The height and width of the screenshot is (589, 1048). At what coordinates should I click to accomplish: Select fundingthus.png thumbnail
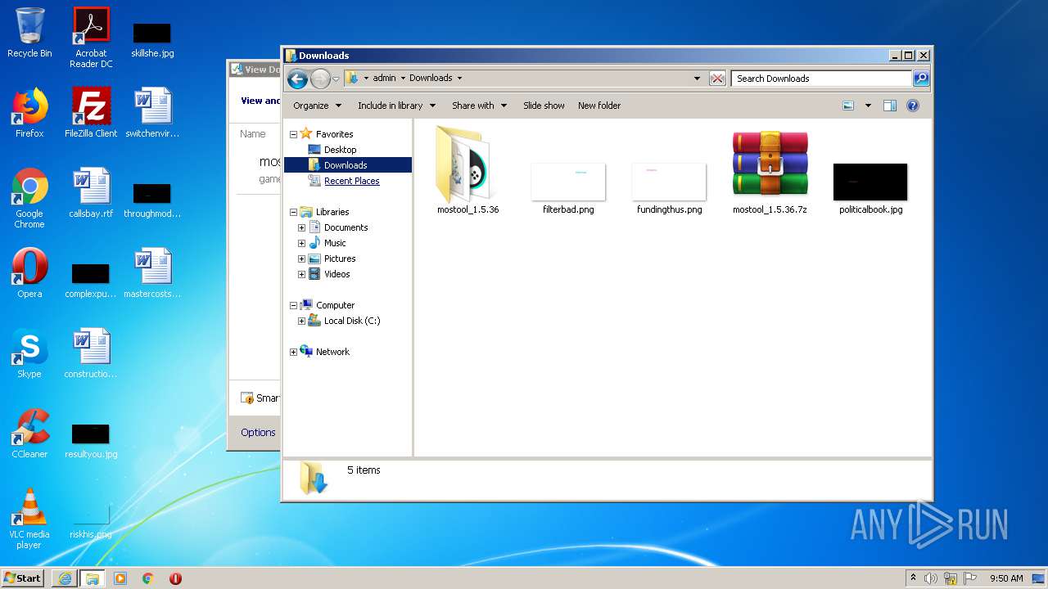coord(669,188)
